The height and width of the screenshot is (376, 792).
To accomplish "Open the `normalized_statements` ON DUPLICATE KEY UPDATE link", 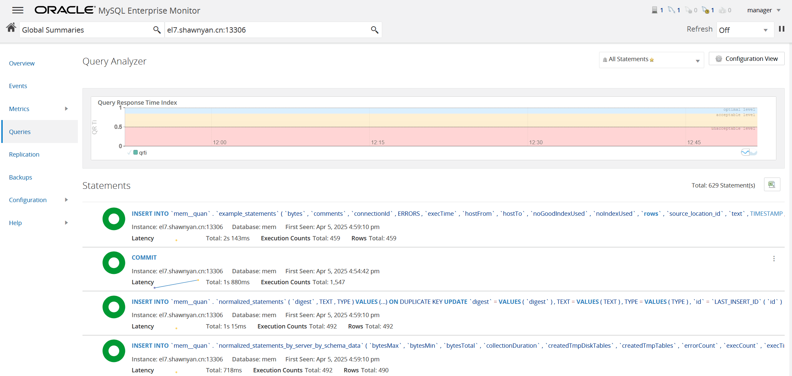I will tap(457, 302).
